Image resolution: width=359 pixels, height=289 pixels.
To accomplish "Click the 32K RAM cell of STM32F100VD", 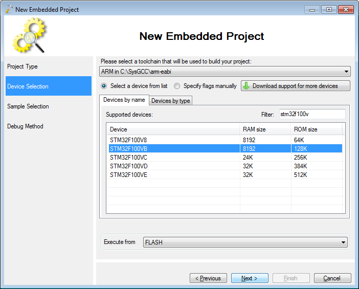I will coord(265,166).
